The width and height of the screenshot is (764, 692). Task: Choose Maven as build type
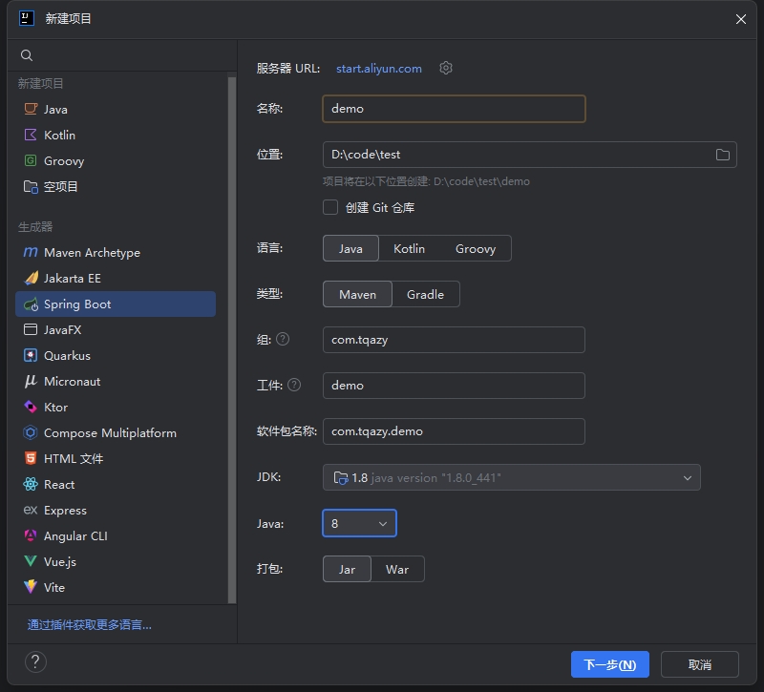click(x=357, y=294)
